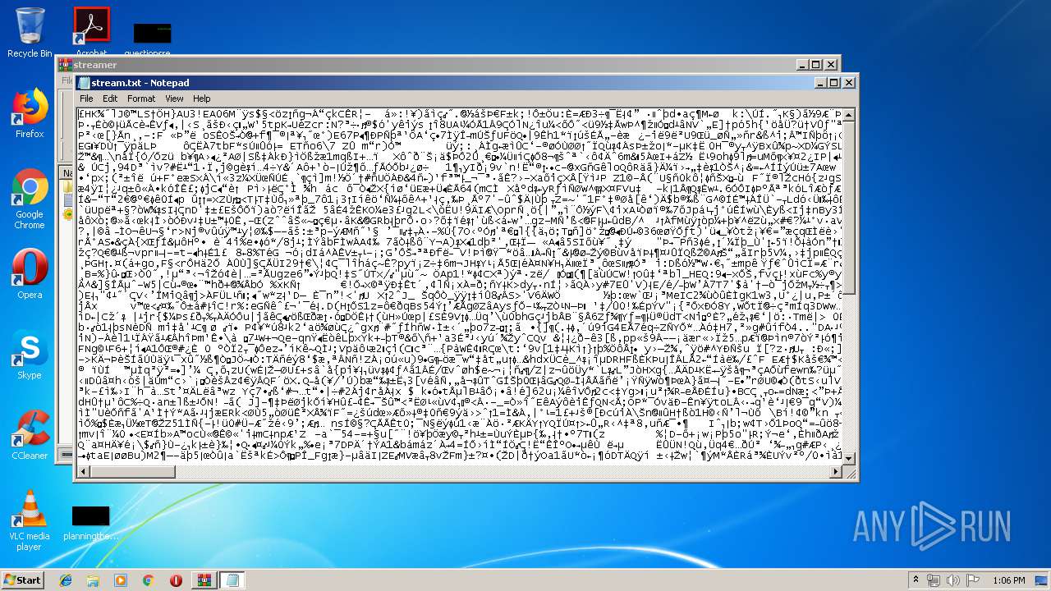The width and height of the screenshot is (1051, 591).
Task: Click the Notepad icon in stream.txt title bar
Action: click(x=83, y=82)
